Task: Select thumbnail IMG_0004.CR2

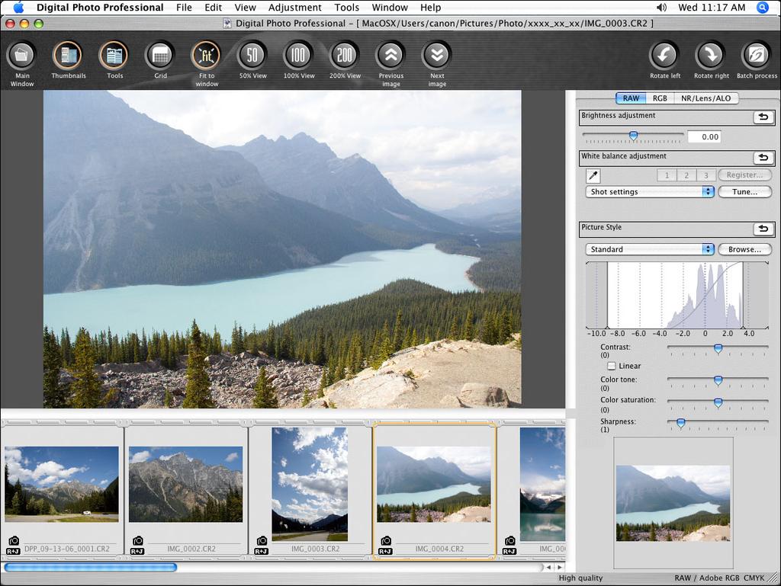Action: pyautogui.click(x=434, y=484)
